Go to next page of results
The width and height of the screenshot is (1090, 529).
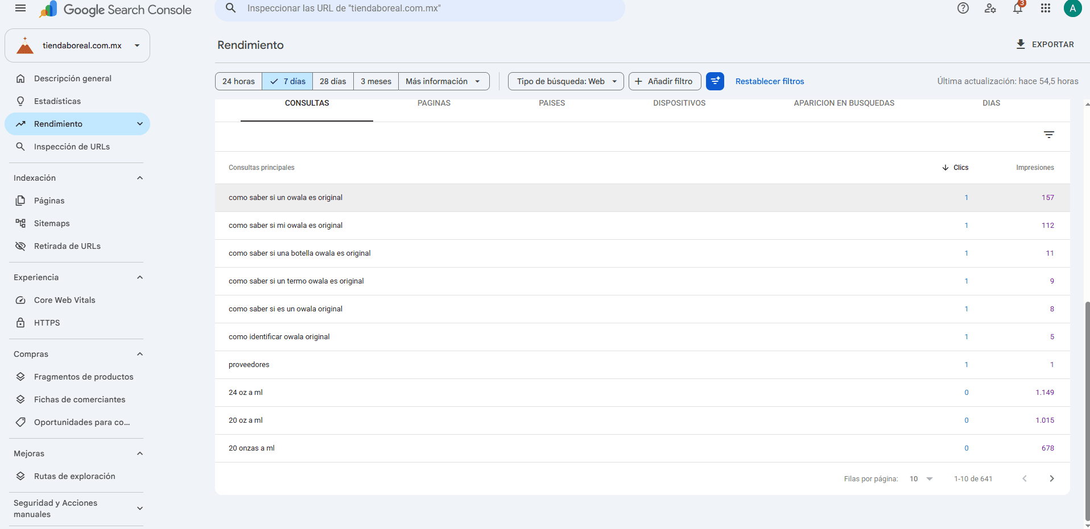[x=1052, y=478]
